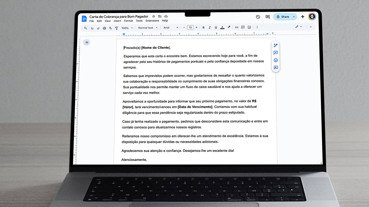Open the zoom 100% dropdown
The image size is (369, 207).
pyautogui.click(x=127, y=28)
